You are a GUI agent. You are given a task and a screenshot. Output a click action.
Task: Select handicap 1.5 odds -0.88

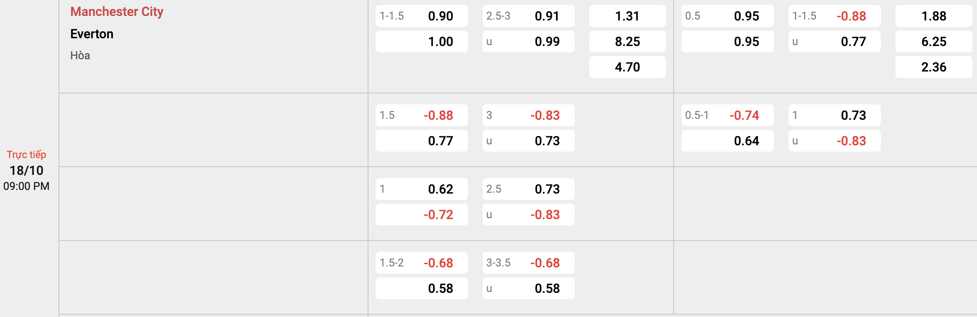coord(422,115)
